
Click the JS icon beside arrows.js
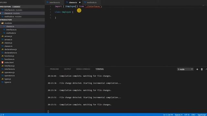tap(2, 36)
